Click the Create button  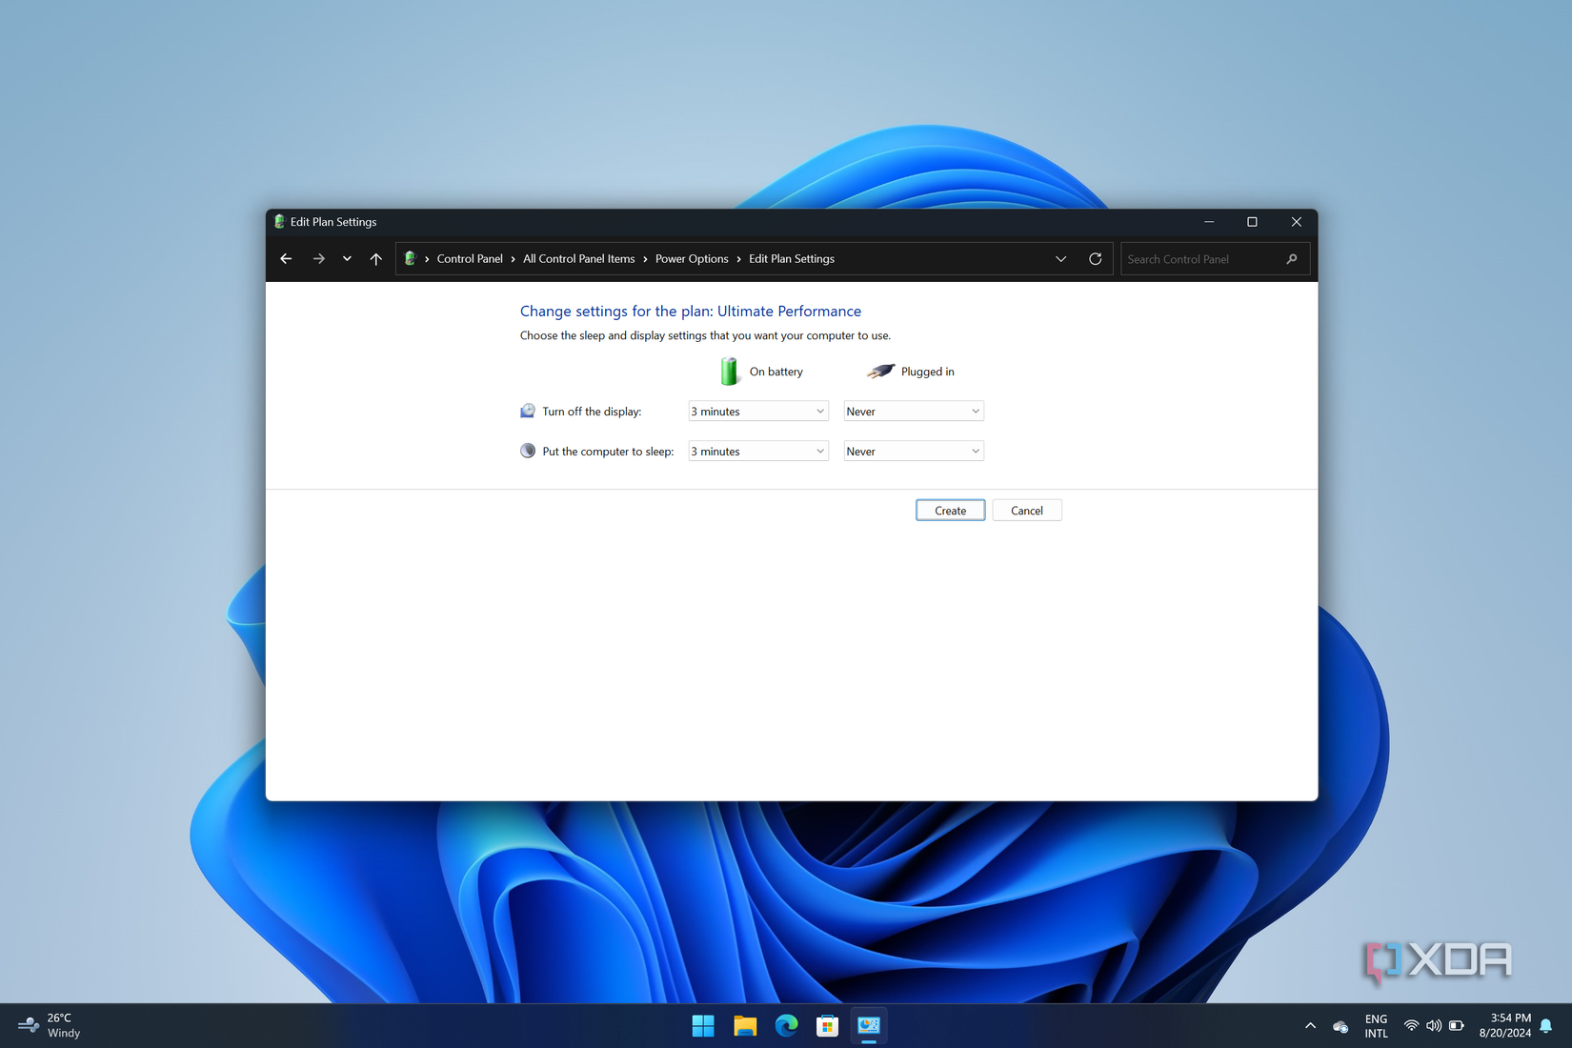pos(949,510)
